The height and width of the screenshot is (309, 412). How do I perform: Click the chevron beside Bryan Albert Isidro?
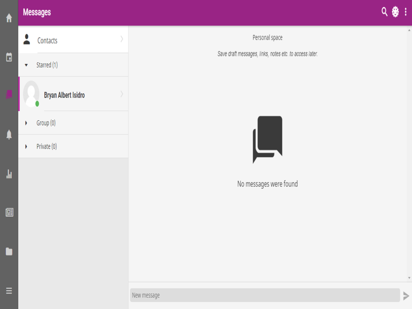pyautogui.click(x=122, y=94)
